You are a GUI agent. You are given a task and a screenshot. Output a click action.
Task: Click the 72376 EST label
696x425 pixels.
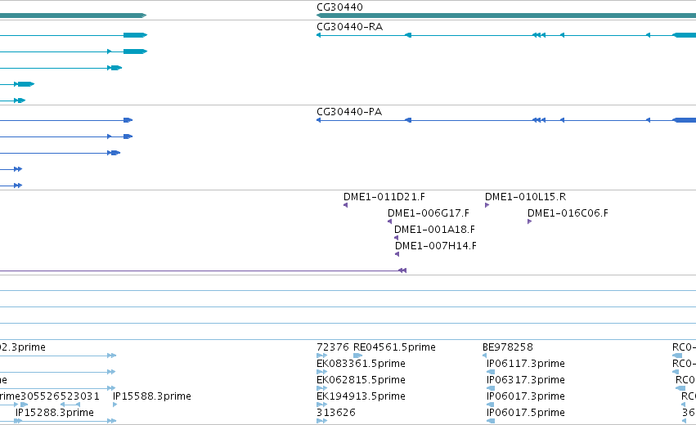333,347
